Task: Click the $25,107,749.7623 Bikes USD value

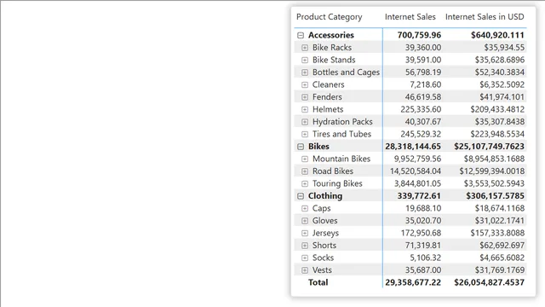Action: click(489, 147)
